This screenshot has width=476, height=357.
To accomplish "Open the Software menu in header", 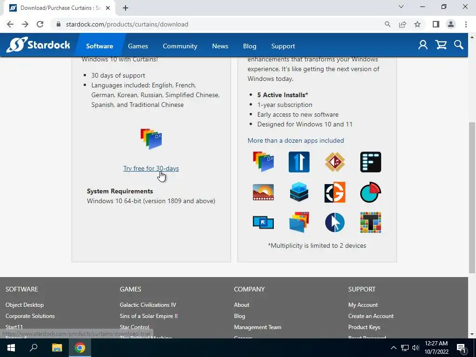I will [99, 46].
